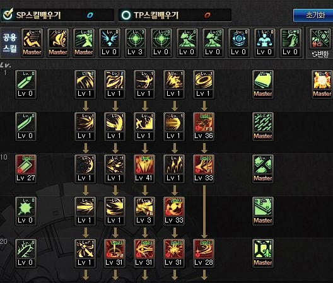Select the F3 hotkey skill Lv 36
The height and width of the screenshot is (283, 333).
204,127
